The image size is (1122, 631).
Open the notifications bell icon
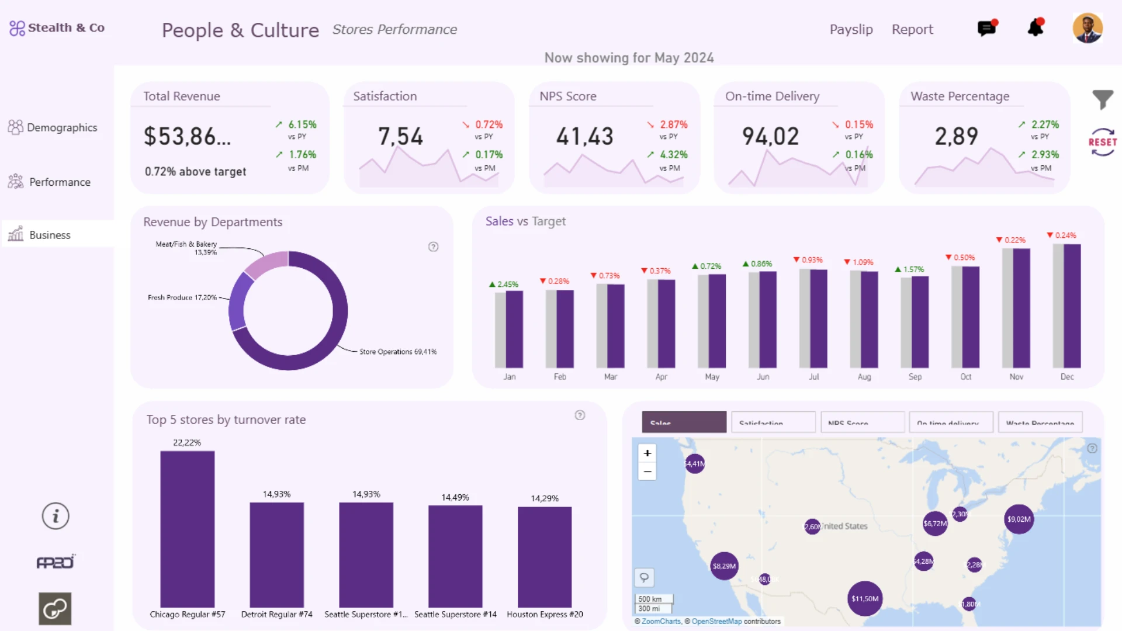(x=1036, y=27)
